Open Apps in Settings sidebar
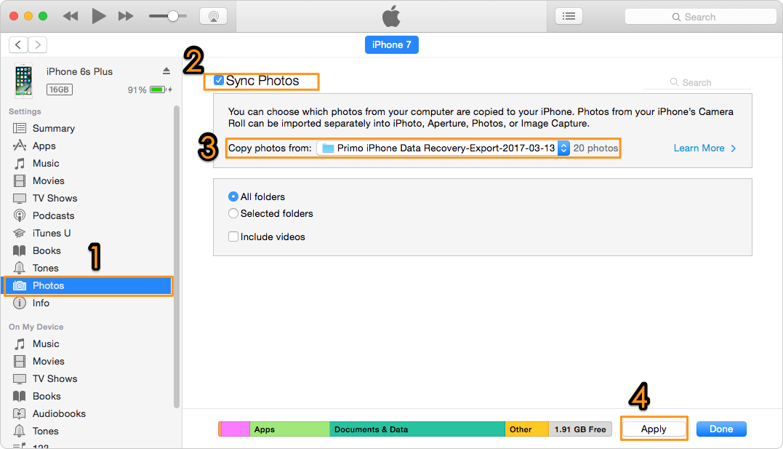This screenshot has height=449, width=783. point(44,146)
